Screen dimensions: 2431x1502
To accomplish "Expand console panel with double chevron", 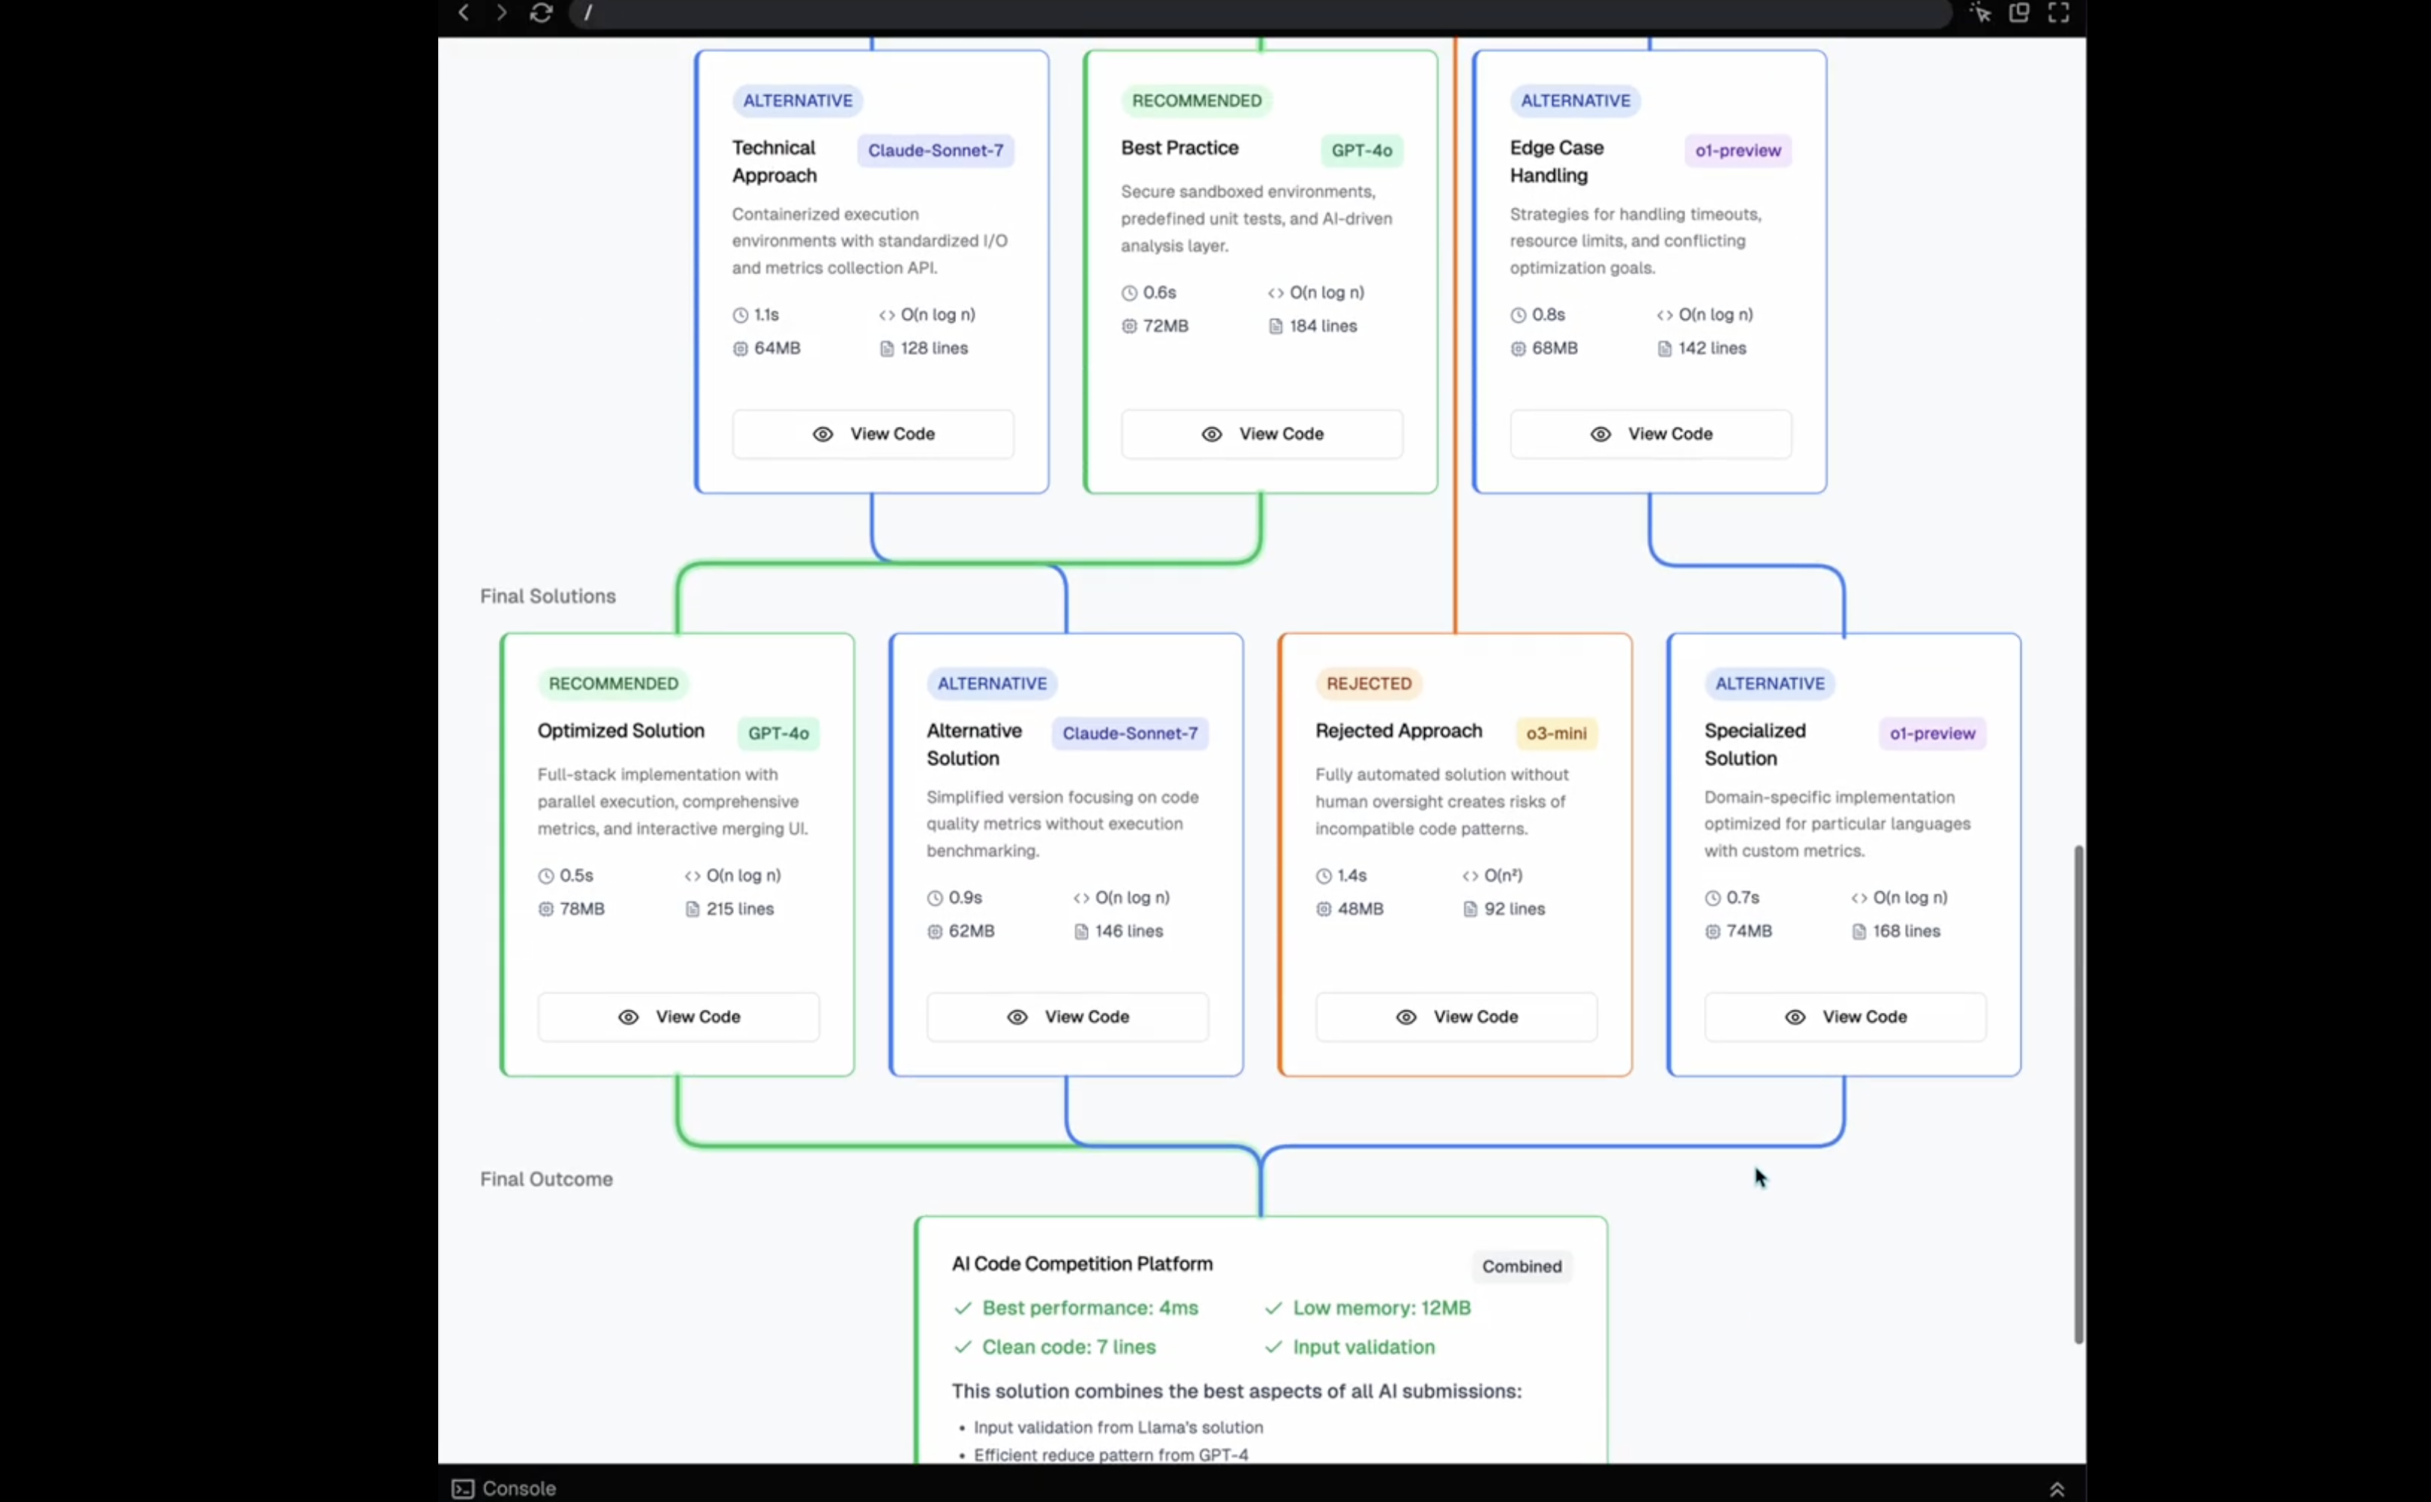I will click(x=2057, y=1489).
